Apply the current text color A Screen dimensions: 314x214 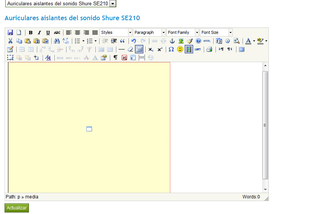pyautogui.click(x=248, y=41)
